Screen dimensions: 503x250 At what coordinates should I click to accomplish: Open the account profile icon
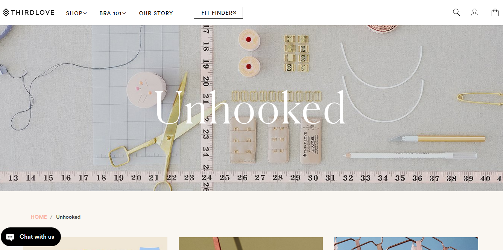click(474, 12)
